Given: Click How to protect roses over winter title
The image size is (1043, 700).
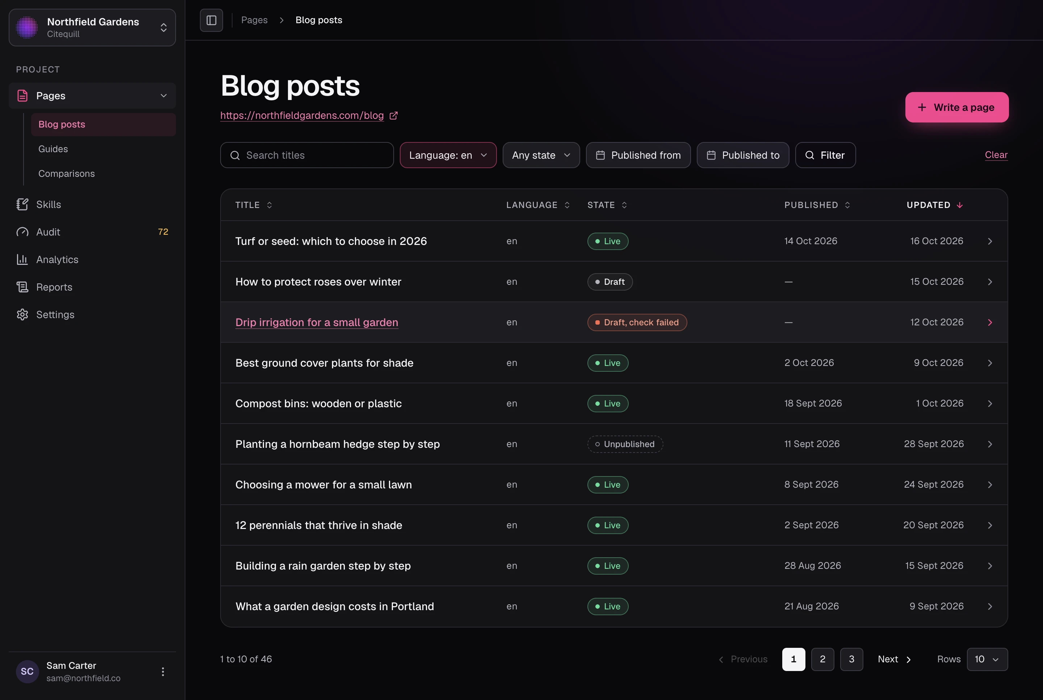Looking at the screenshot, I should (x=318, y=282).
